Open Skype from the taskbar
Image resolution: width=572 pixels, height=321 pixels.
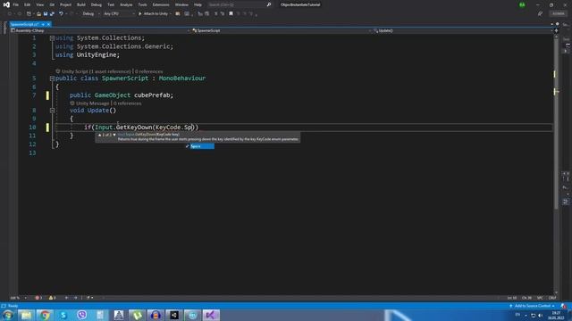coord(63,315)
